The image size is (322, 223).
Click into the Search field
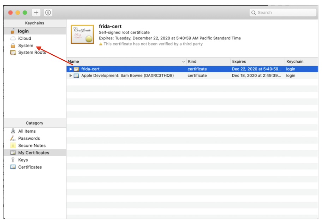283,12
